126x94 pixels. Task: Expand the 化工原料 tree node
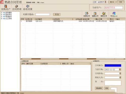[2, 19]
